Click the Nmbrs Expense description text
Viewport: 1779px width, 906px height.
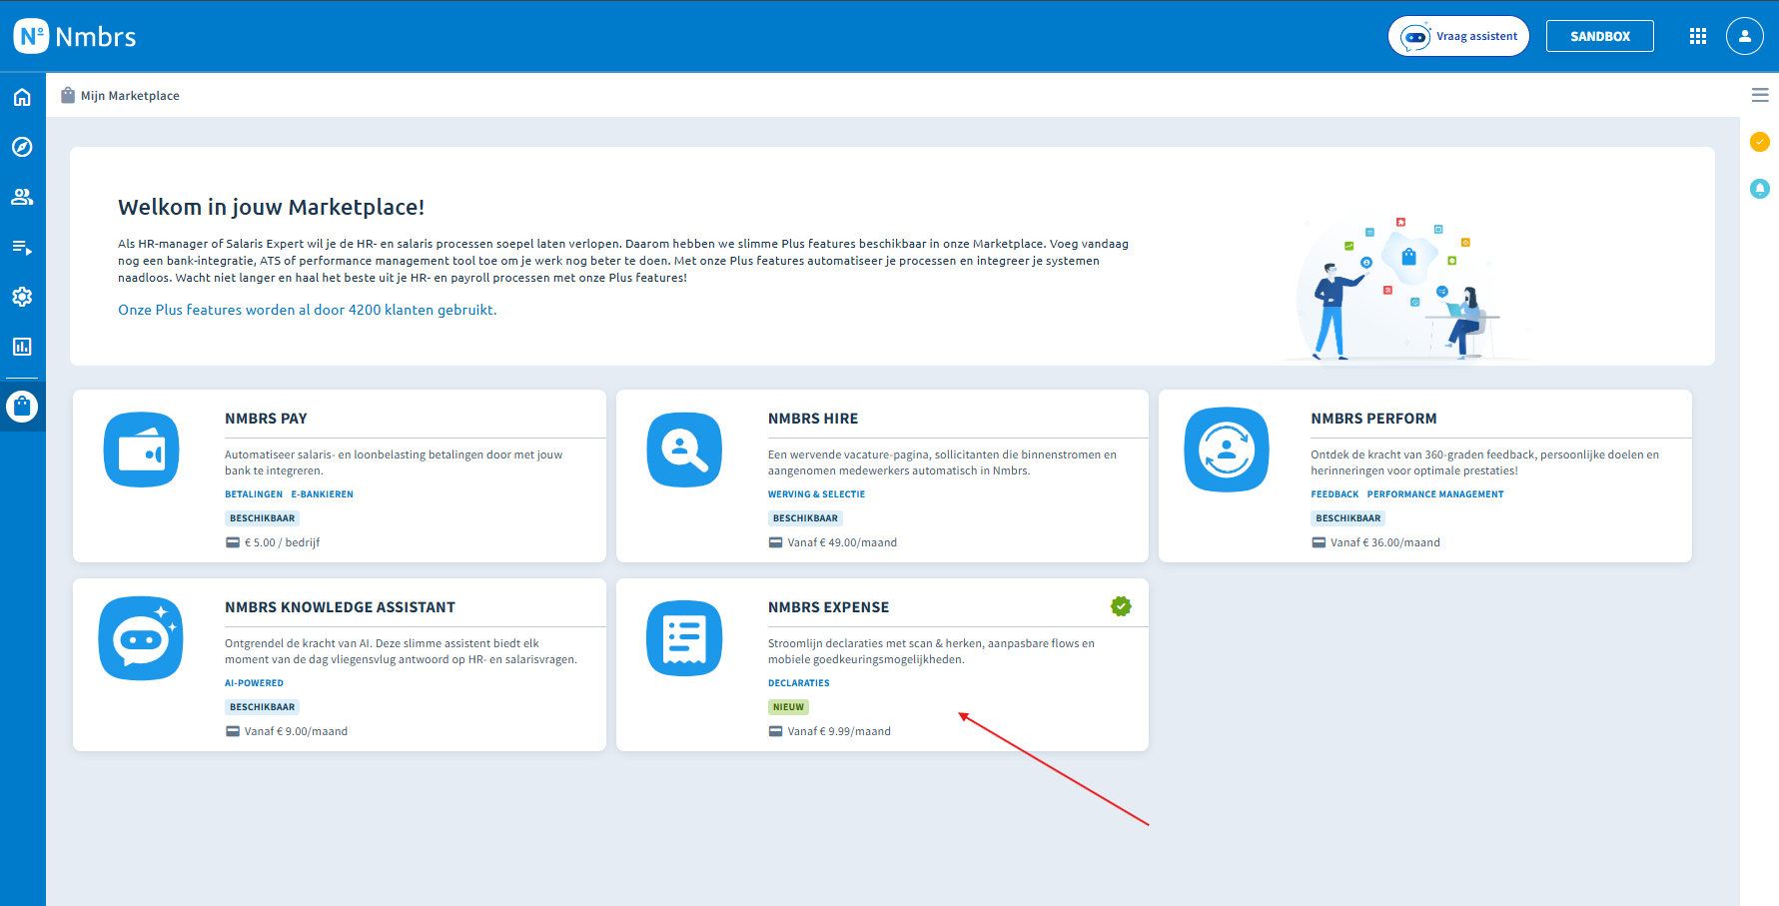coord(931,651)
